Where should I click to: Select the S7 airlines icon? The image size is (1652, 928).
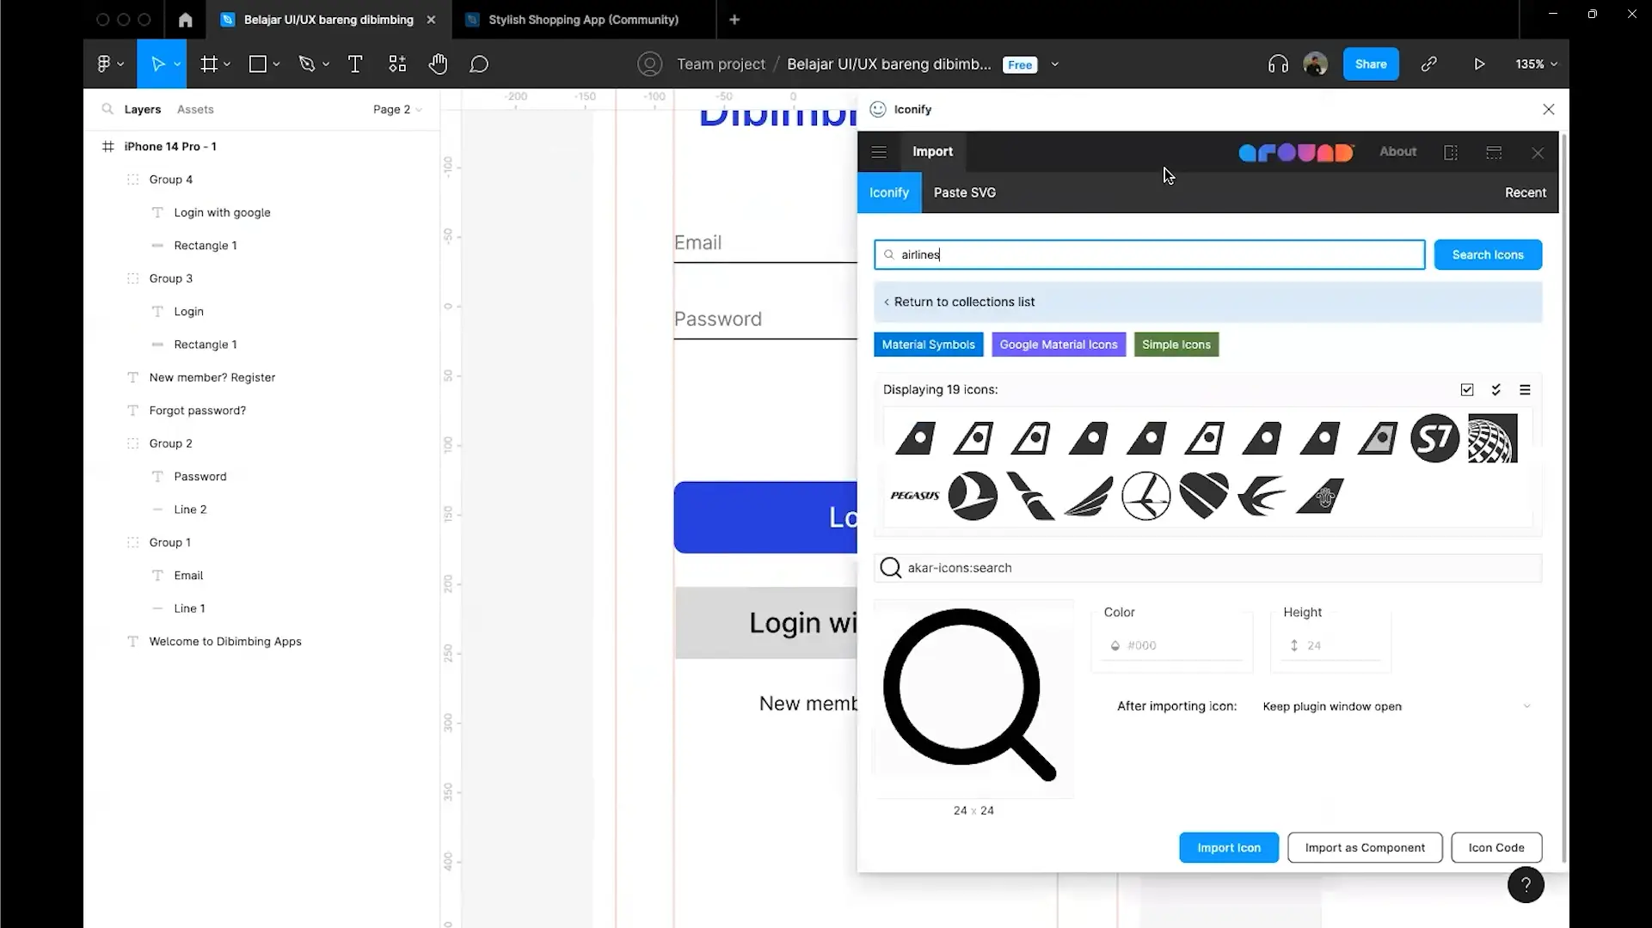tap(1434, 438)
